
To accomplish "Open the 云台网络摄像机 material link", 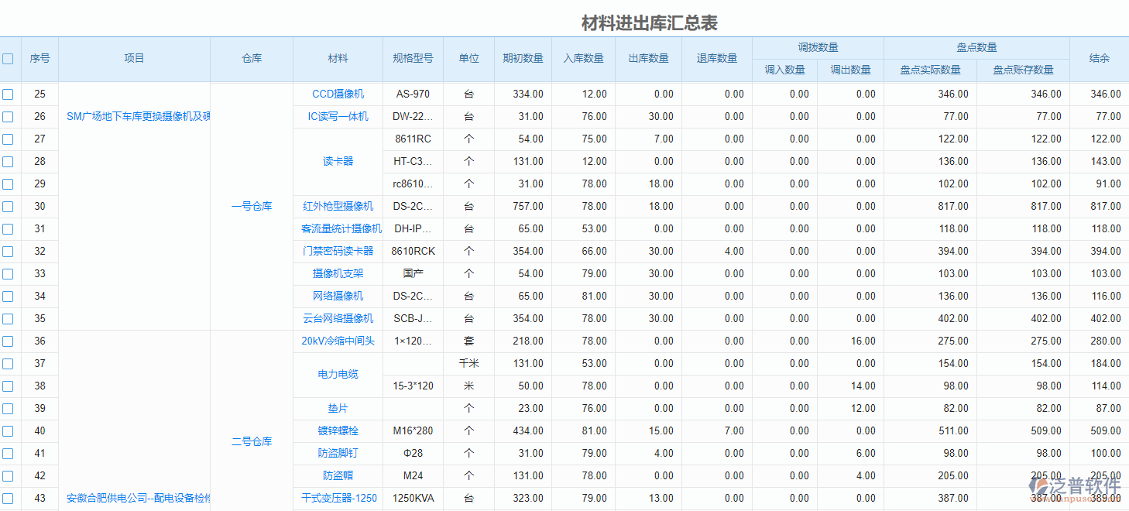I will click(x=338, y=318).
